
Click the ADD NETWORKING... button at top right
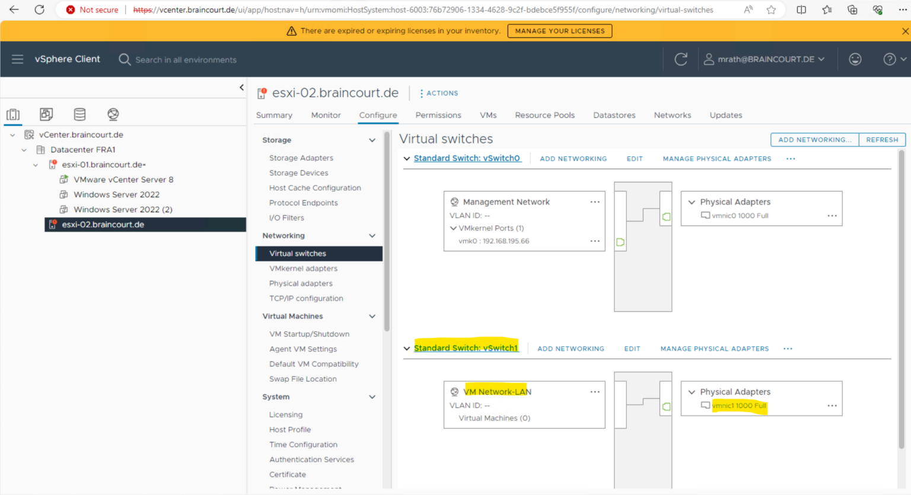point(814,140)
